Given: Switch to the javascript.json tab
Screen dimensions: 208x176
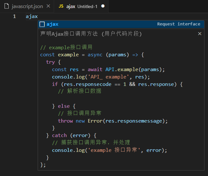Looking at the screenshot, I should click(x=27, y=6).
